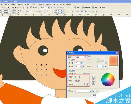Select the Ellipse shape button in property bar

[x=44, y=12]
